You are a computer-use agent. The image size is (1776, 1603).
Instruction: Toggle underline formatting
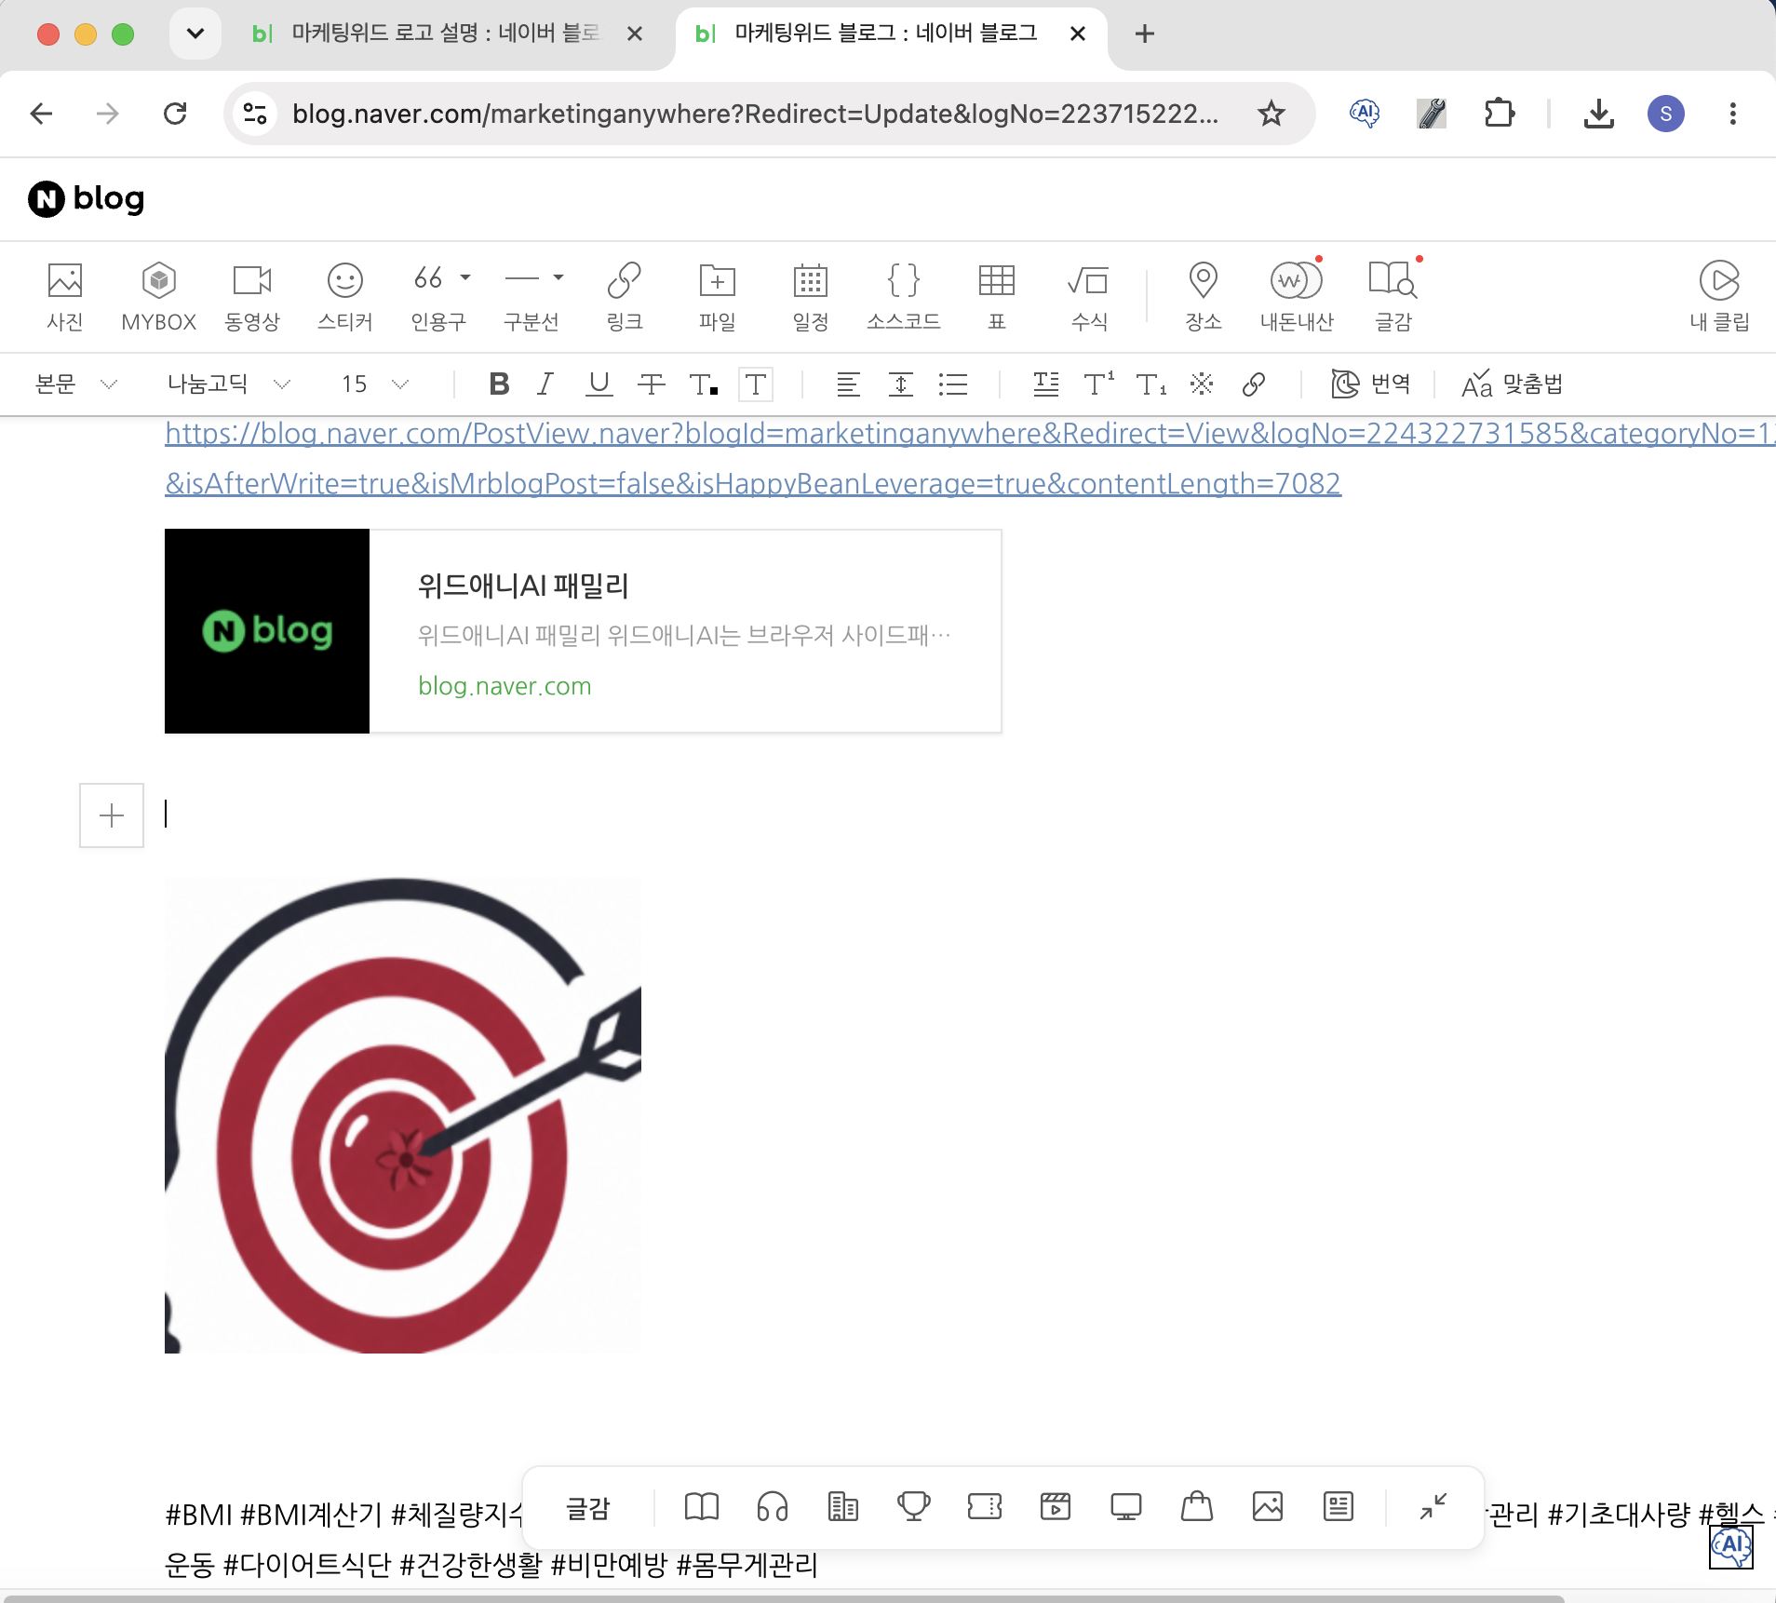tap(599, 384)
